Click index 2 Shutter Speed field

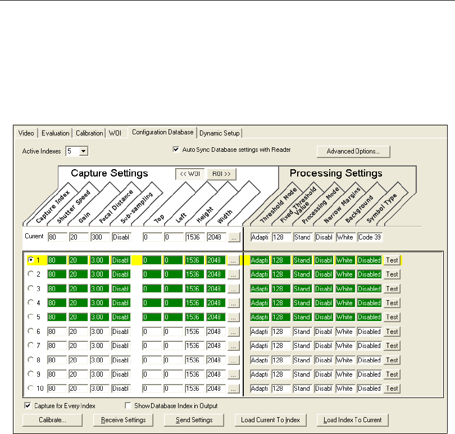point(57,274)
